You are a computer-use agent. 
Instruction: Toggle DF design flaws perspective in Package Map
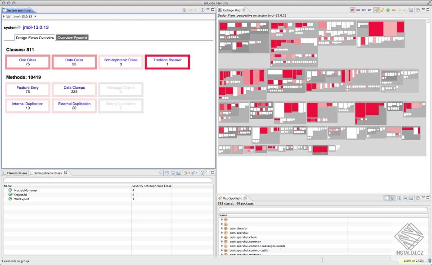pos(352,10)
